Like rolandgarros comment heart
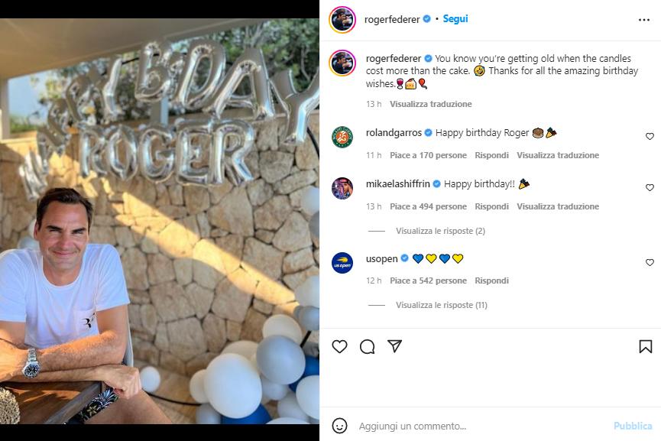The height and width of the screenshot is (441, 661). pyautogui.click(x=650, y=136)
